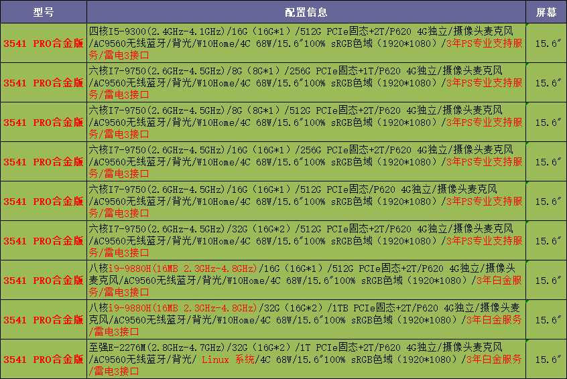Select the 屏幕 column header
Image resolution: width=567 pixels, height=379 pixels.
point(546,12)
